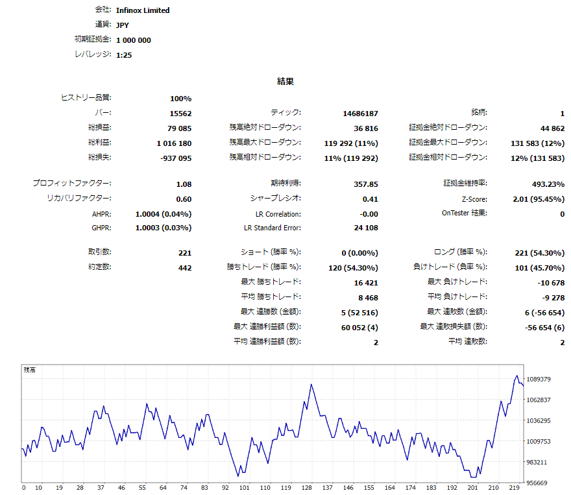Select the gross profit value 1 016 180
The image size is (571, 495).
point(174,143)
